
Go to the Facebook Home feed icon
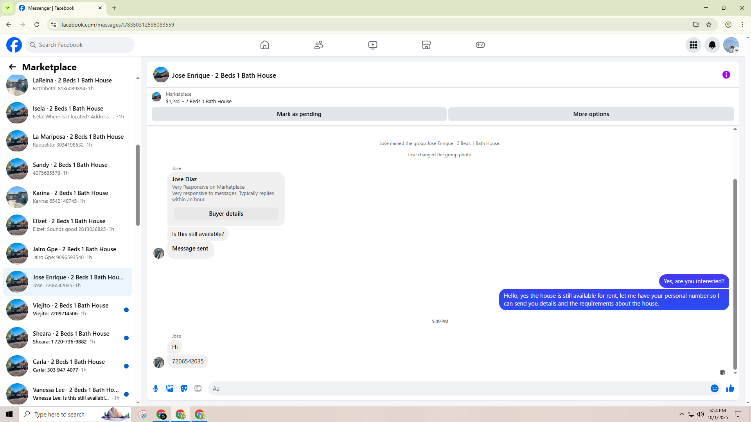(265, 45)
